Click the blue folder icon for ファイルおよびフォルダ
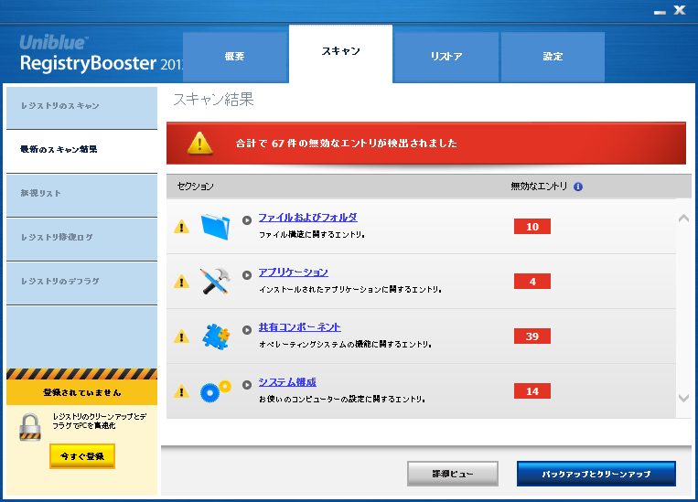 pyautogui.click(x=215, y=226)
